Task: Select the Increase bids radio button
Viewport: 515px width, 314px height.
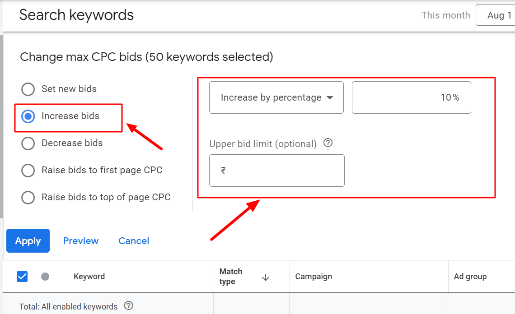Action: (x=28, y=116)
